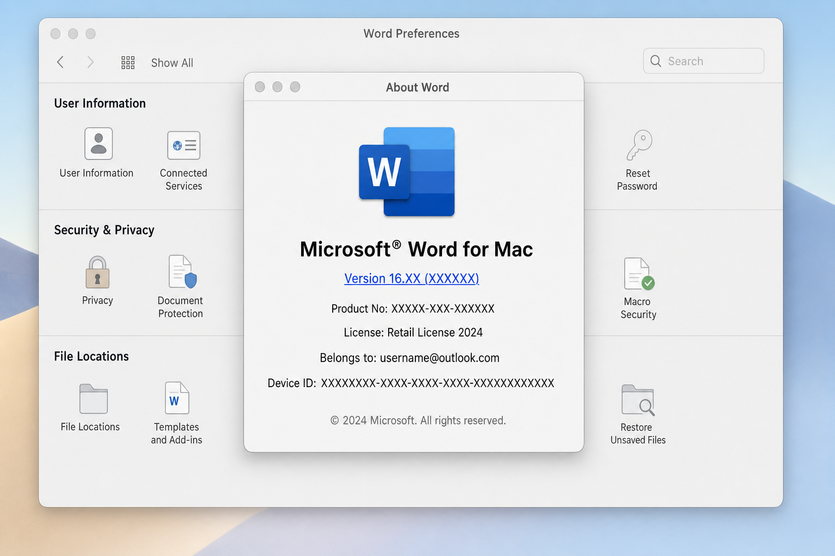The image size is (835, 556).
Task: Open the User Information preference pane icon
Action: coord(98,143)
